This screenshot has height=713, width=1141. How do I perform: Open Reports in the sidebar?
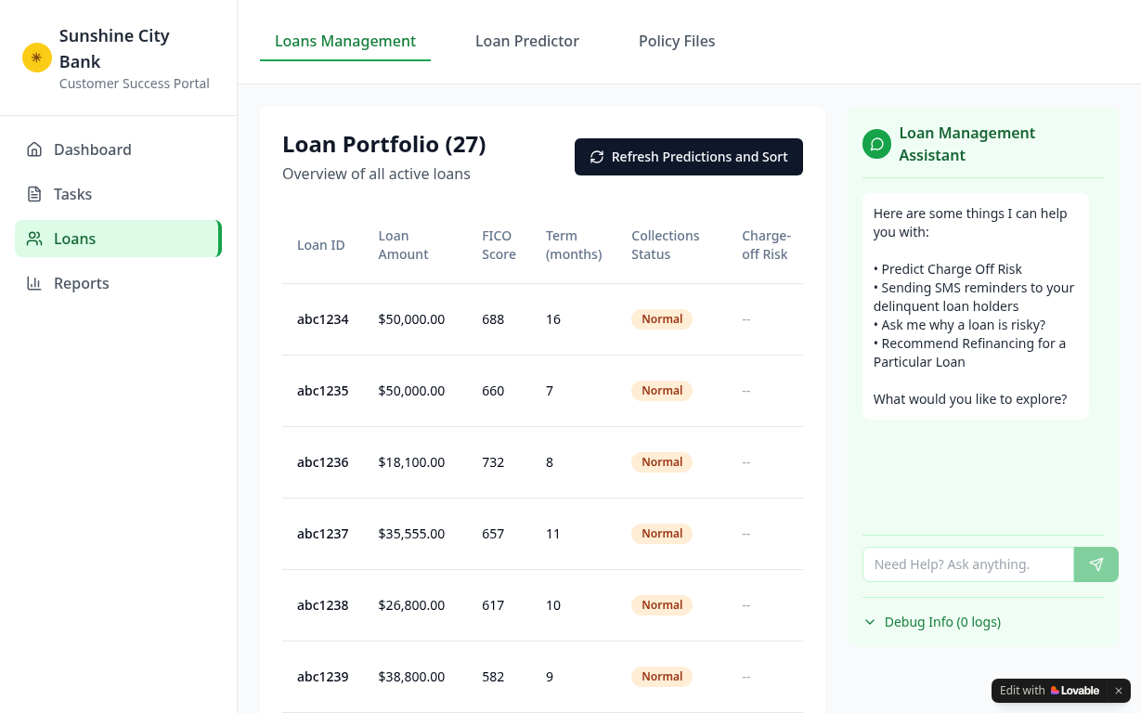(118, 283)
